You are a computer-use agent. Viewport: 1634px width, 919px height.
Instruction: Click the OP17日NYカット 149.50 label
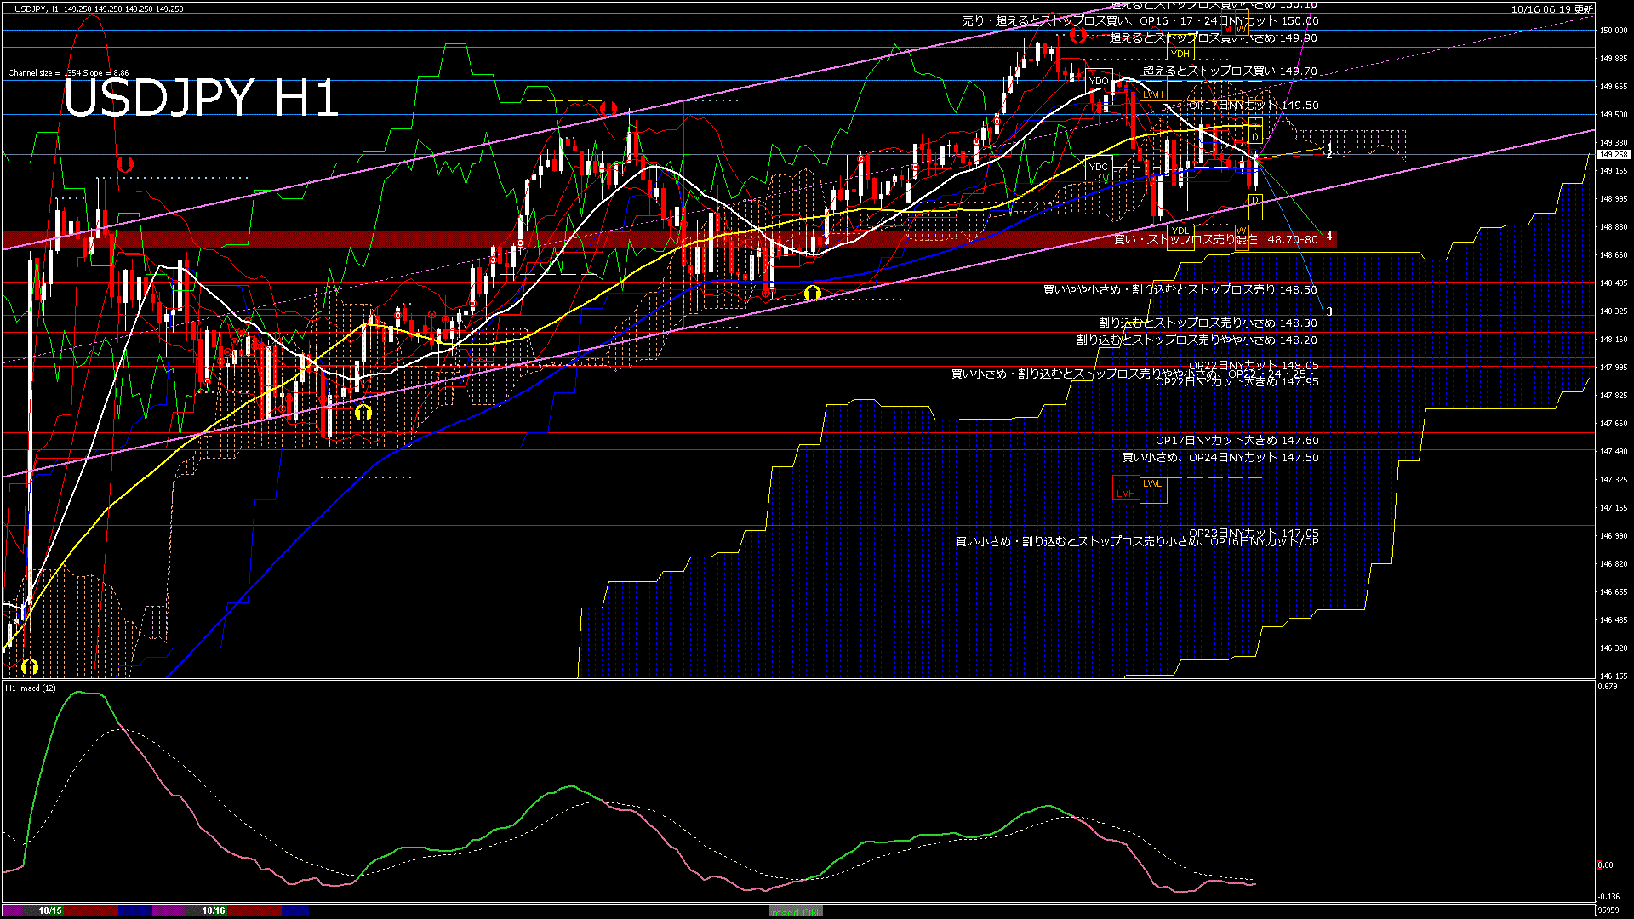click(1254, 106)
